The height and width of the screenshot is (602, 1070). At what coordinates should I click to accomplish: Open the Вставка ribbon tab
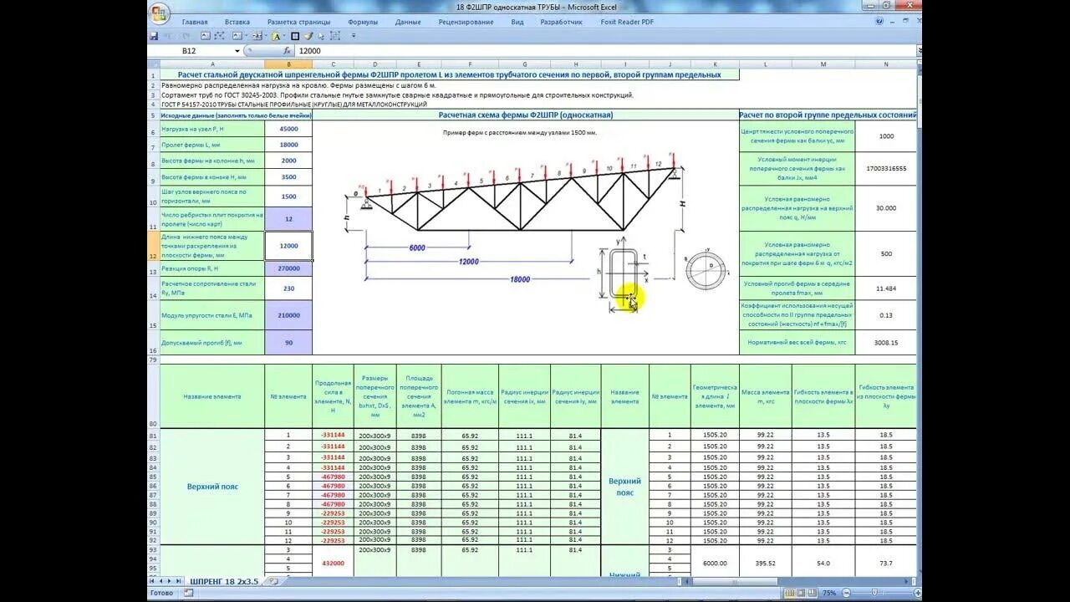tap(237, 23)
